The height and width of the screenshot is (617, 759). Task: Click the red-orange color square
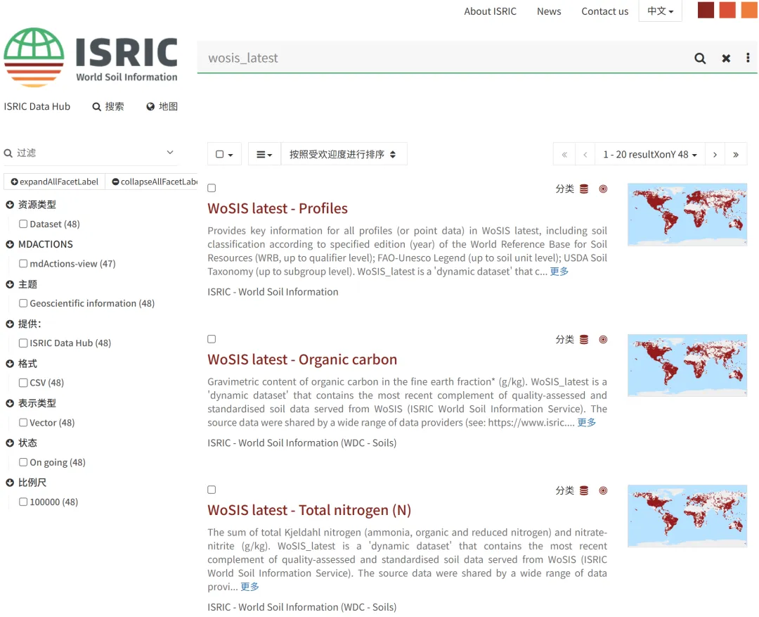pyautogui.click(x=727, y=10)
